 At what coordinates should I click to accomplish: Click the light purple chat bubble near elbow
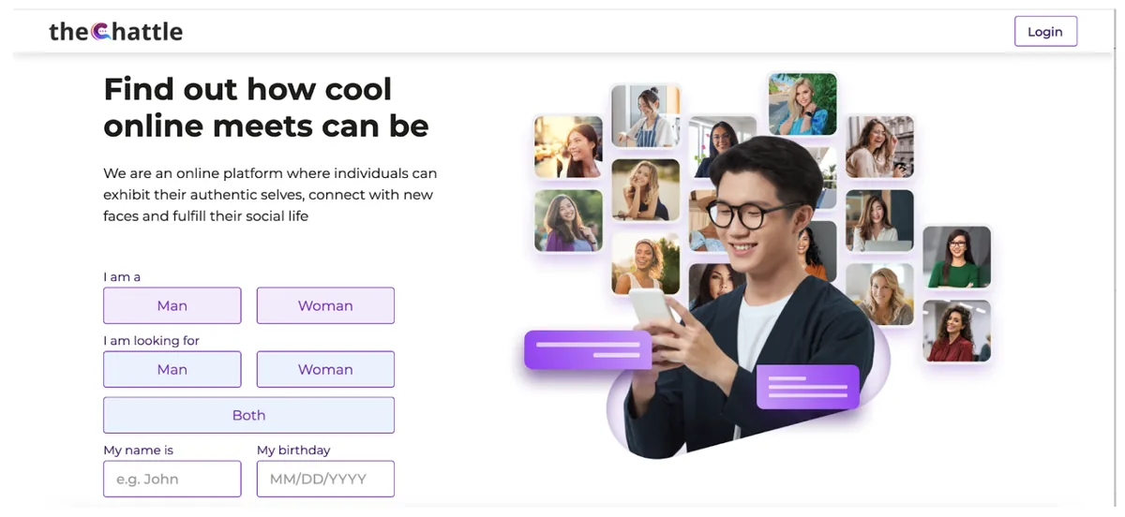(808, 387)
